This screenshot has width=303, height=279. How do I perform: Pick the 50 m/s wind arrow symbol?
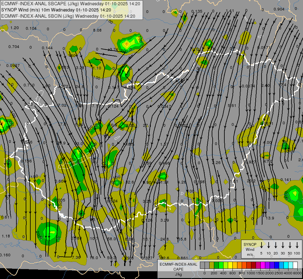pyautogui.click(x=290, y=245)
